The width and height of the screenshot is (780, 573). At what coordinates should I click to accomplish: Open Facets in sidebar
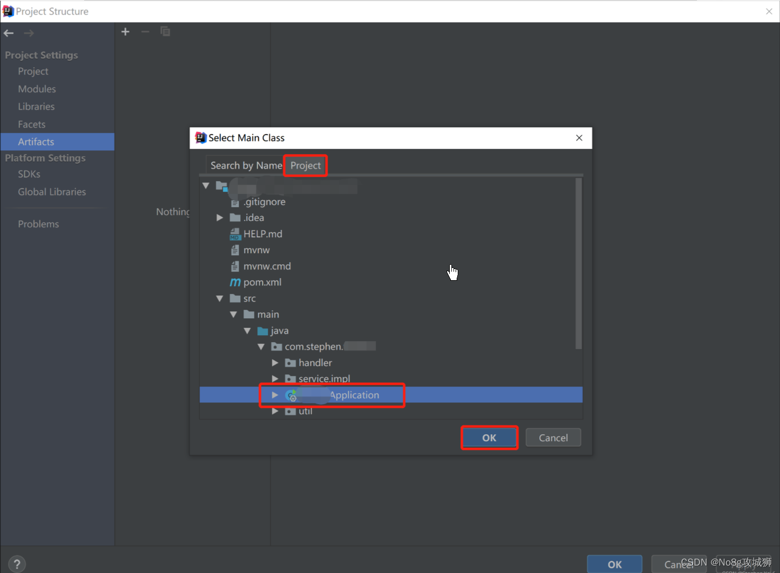[x=32, y=124]
